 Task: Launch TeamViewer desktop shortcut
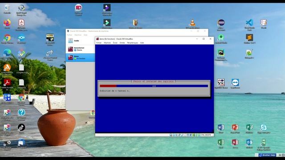(235, 84)
